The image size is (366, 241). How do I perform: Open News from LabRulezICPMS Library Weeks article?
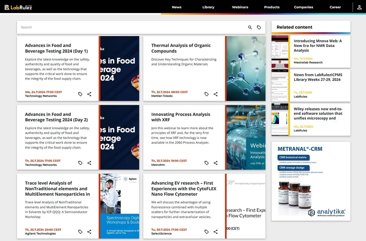(x=318, y=77)
